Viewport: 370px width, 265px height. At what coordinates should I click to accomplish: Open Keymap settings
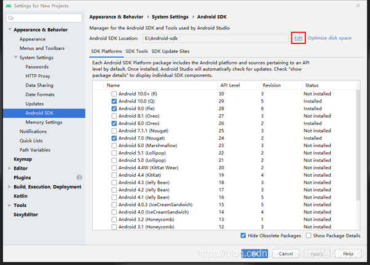23,159
